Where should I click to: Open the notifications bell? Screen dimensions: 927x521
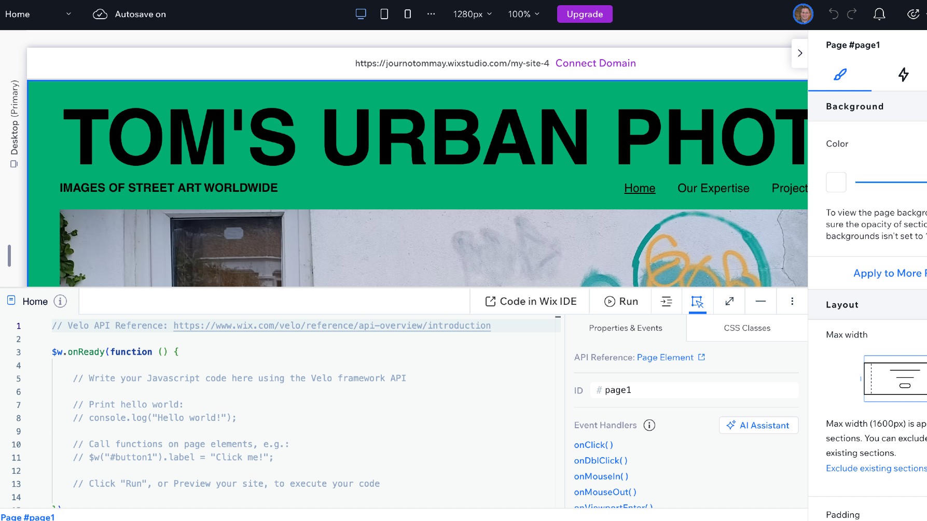879,14
